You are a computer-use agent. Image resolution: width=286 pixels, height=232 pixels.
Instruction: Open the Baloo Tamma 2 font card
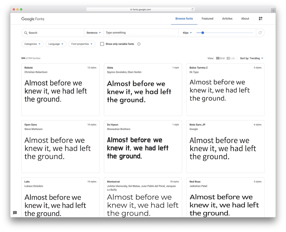pos(225,90)
